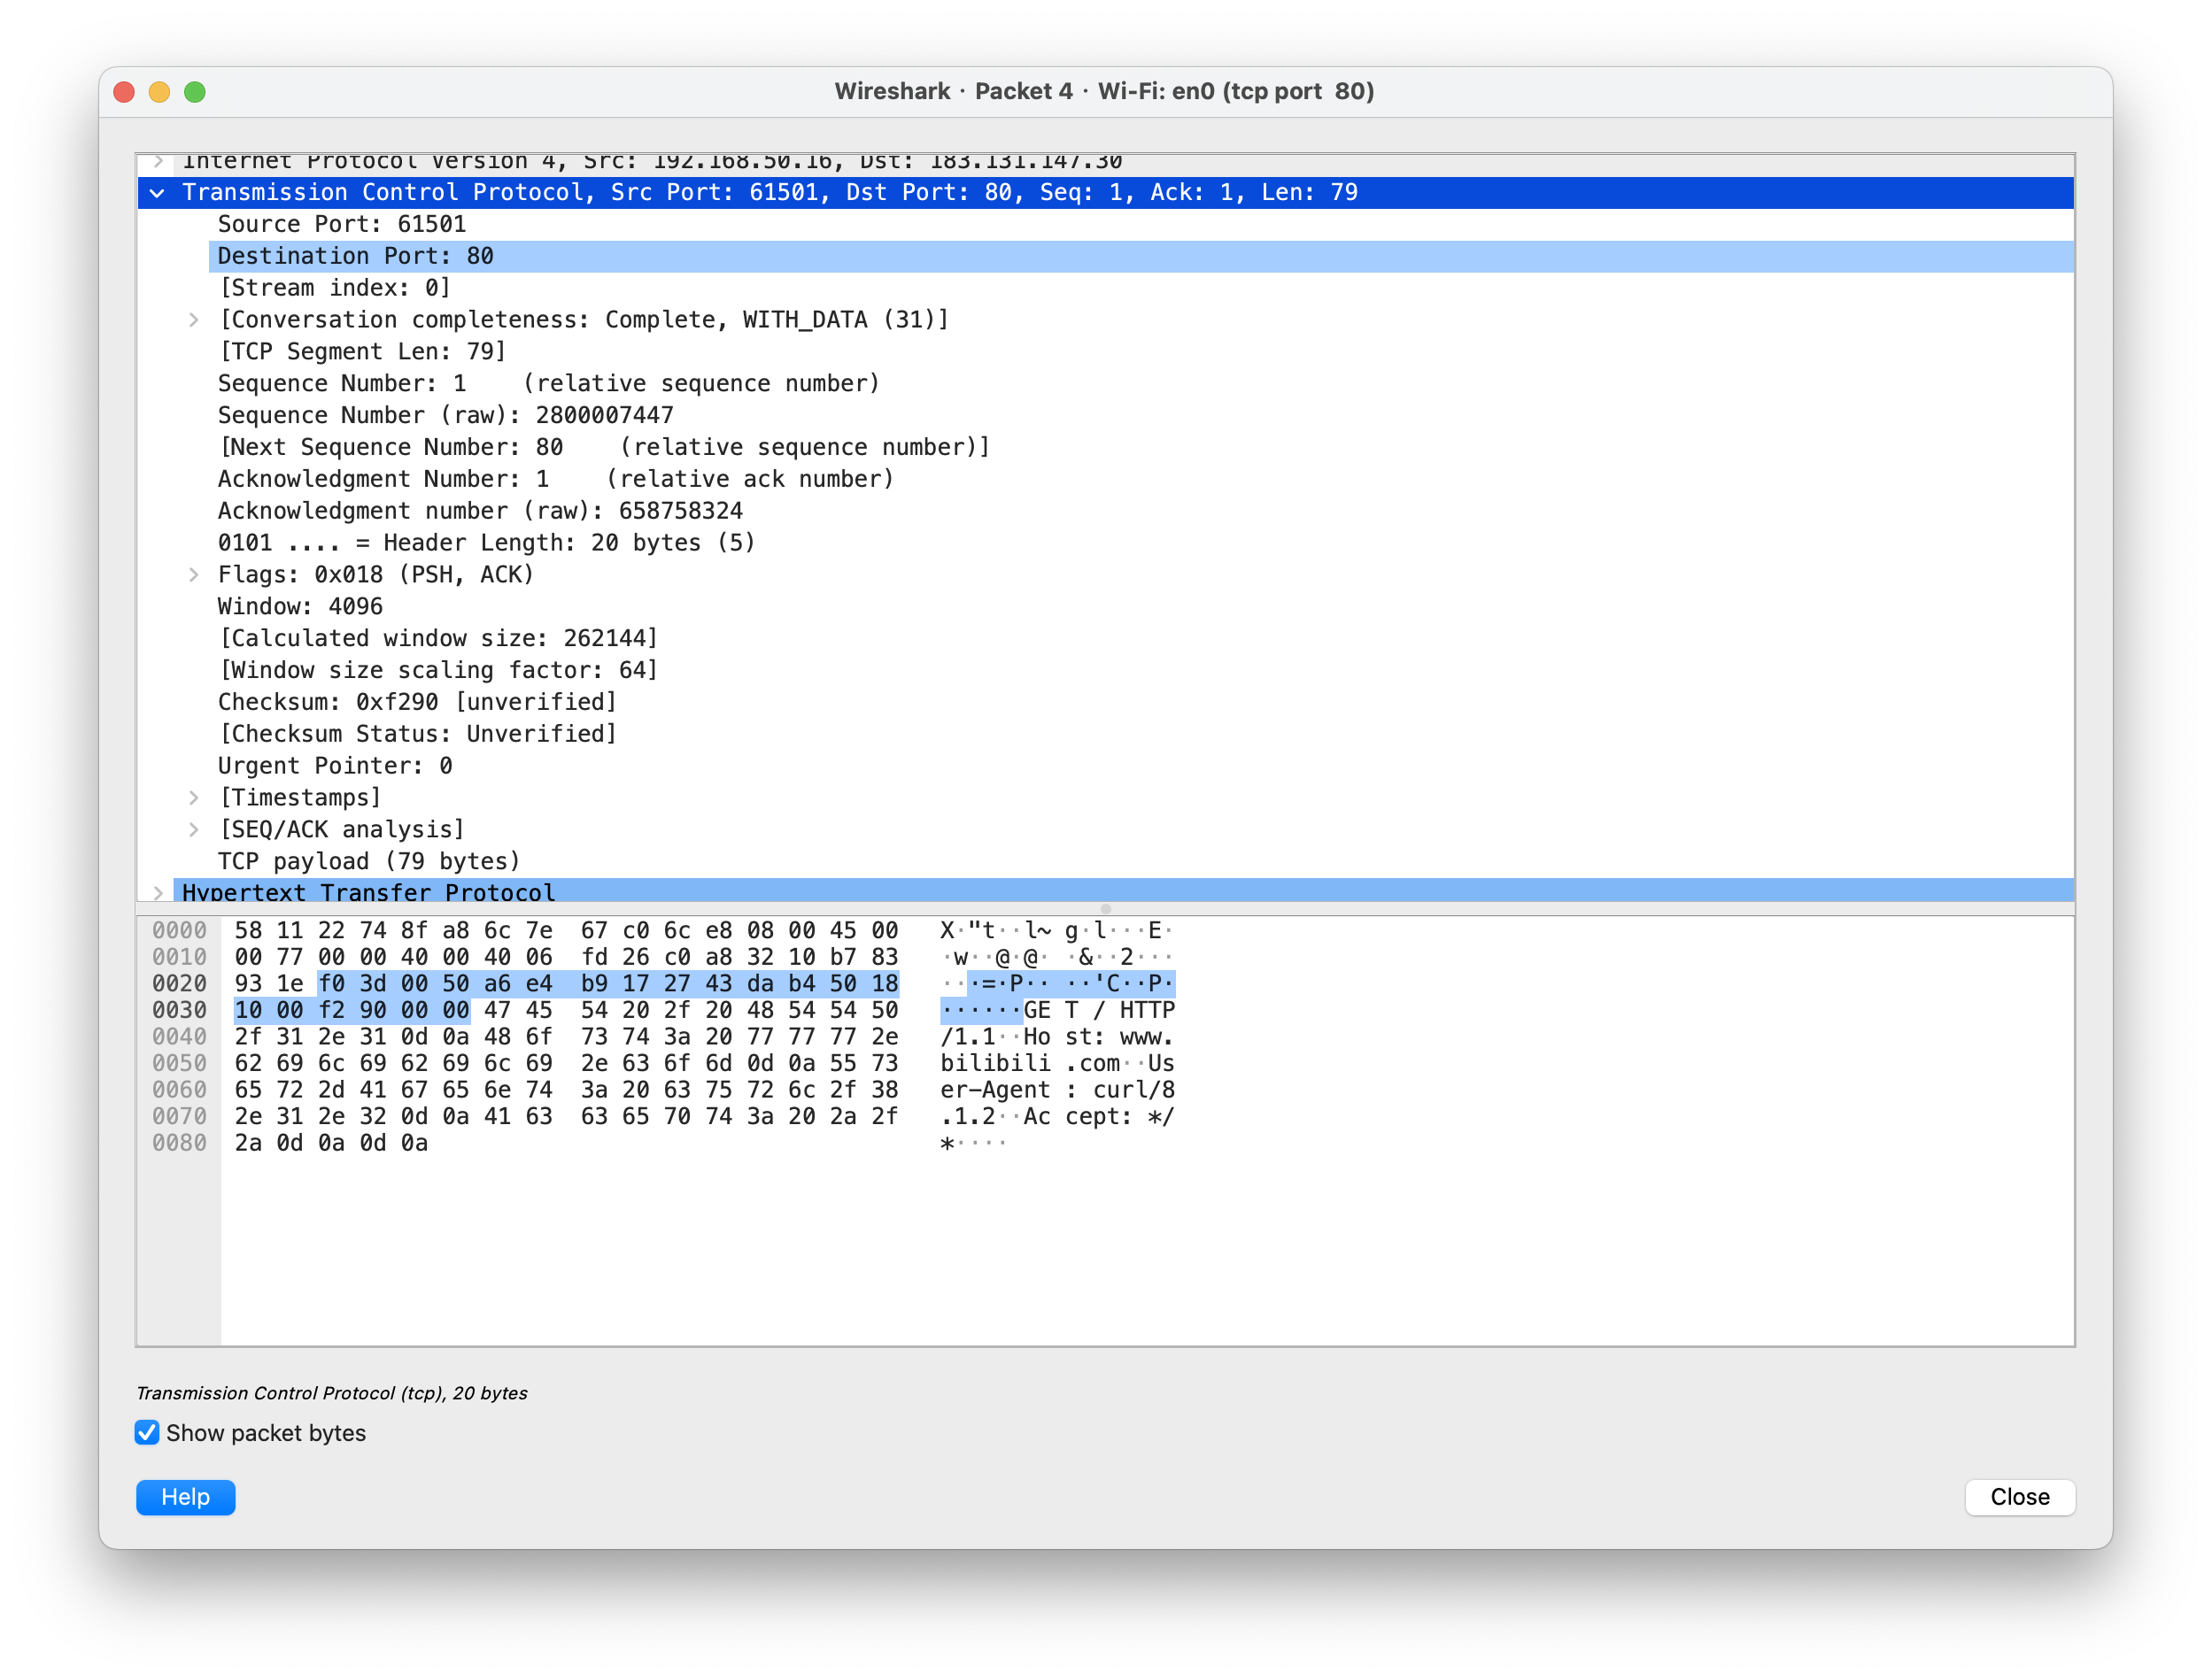This screenshot has height=1680, width=2212.
Task: Select the Sequence Number (raw) field
Action: [445, 416]
